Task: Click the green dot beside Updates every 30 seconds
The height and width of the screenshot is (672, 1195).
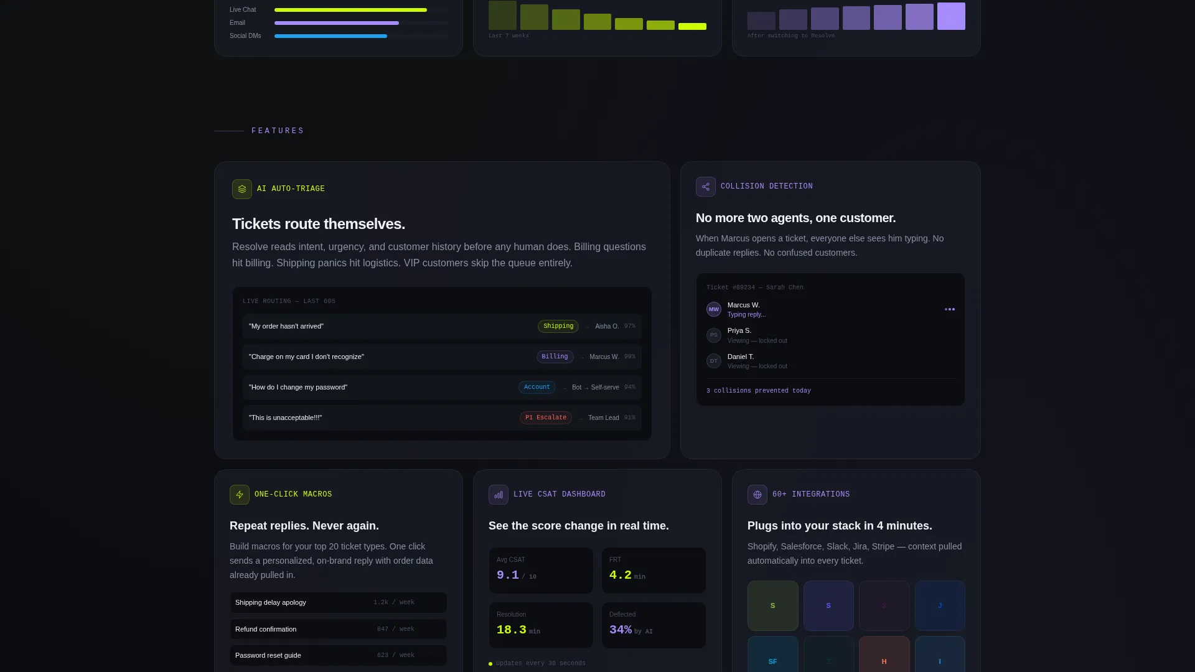Action: [x=490, y=664]
